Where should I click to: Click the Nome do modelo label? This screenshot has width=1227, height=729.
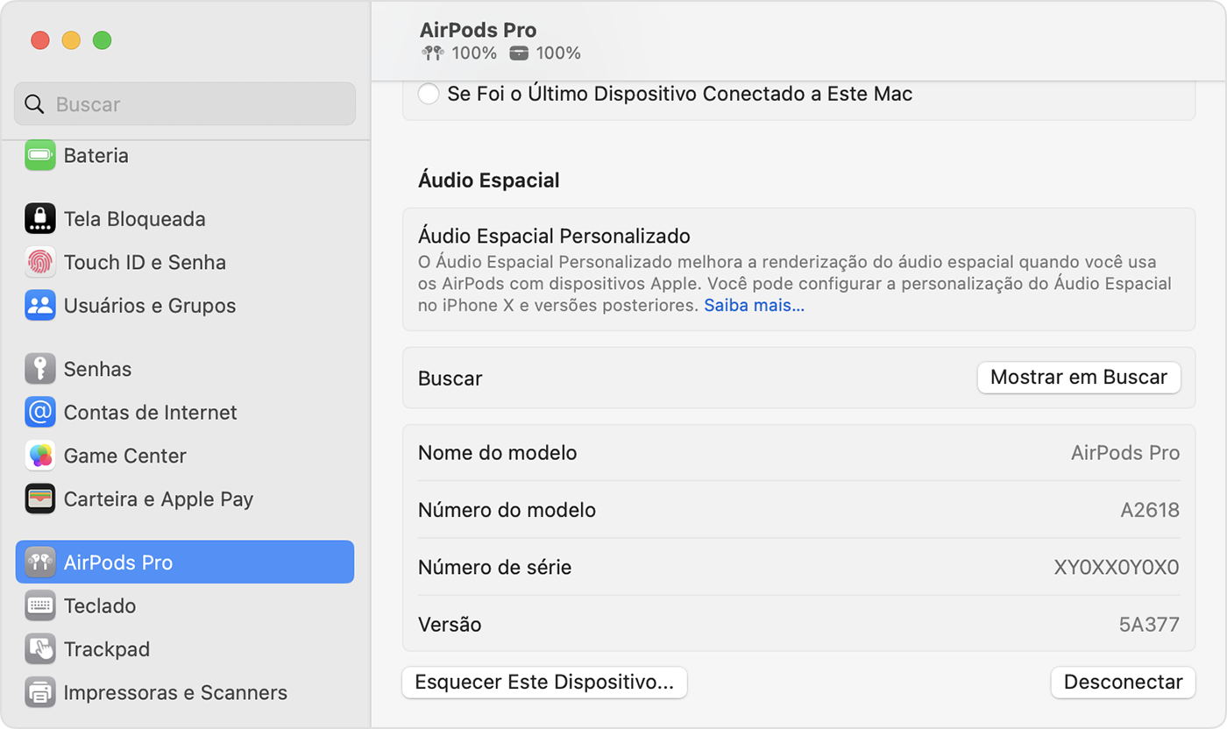pyautogui.click(x=497, y=453)
